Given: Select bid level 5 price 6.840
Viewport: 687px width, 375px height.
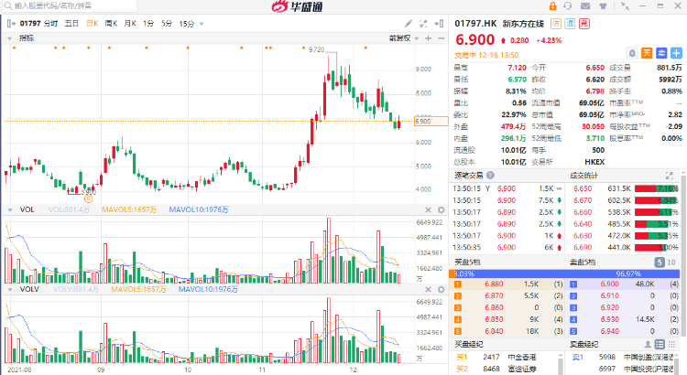Looking at the screenshot, I should click(x=494, y=331).
